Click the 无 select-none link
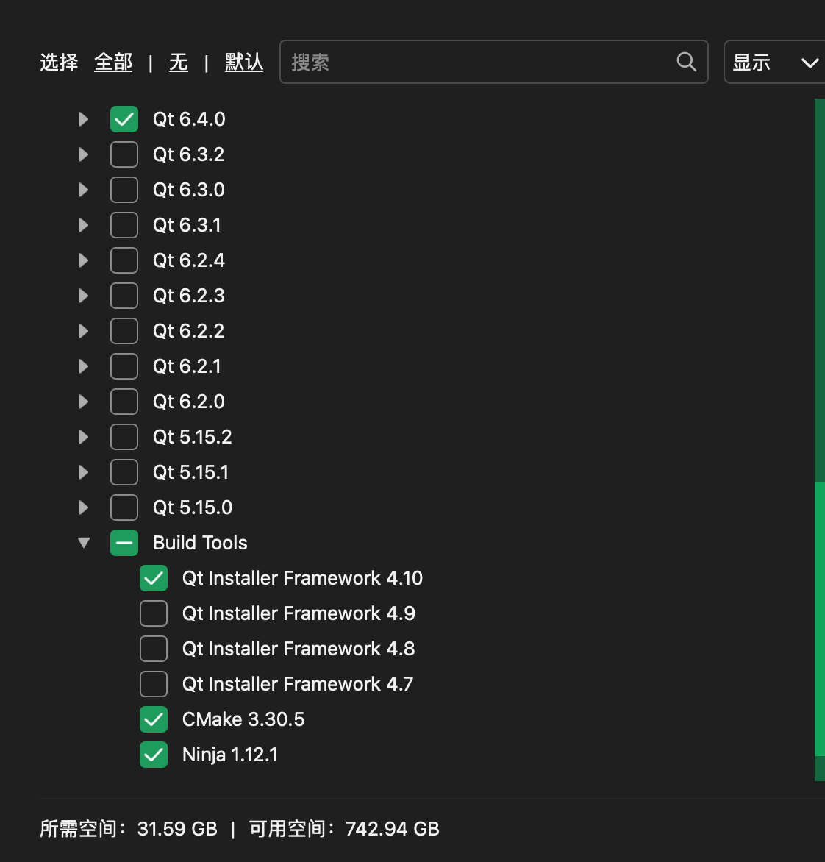825x862 pixels. pos(178,62)
